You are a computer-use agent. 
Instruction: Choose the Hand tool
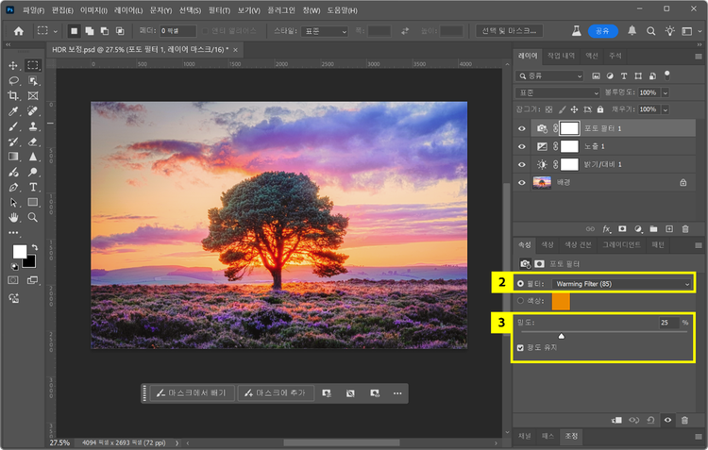coord(14,217)
